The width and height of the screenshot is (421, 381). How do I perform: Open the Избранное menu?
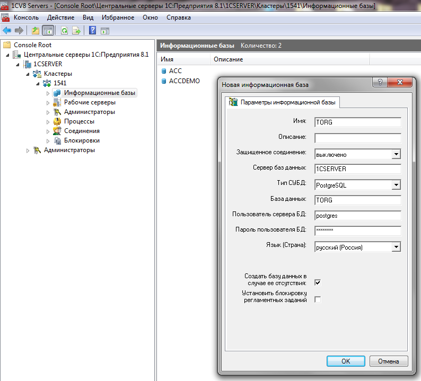(117, 17)
